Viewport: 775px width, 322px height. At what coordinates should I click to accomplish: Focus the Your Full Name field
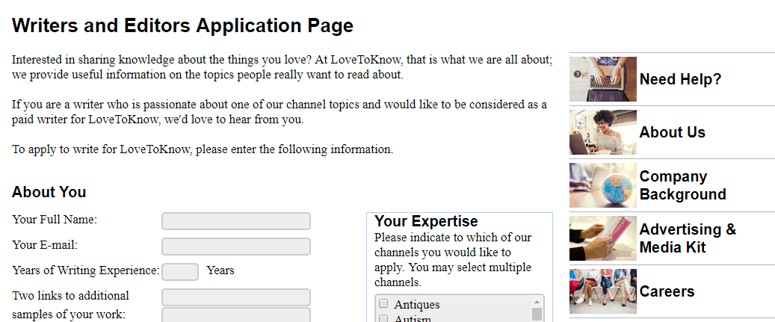[x=236, y=221]
